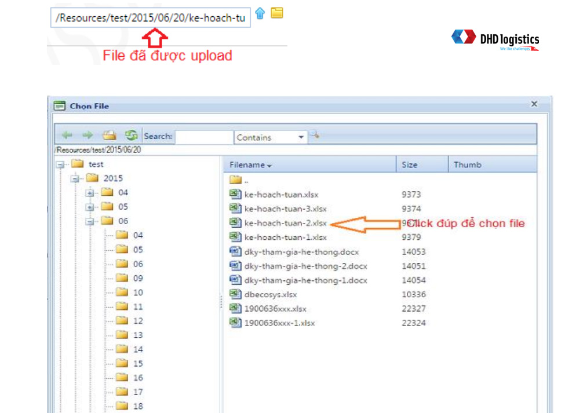Screen dimensions: 576x413
Task: Click the Word icon beside dky-tham-gia-he-thong.docx
Action: (x=235, y=251)
